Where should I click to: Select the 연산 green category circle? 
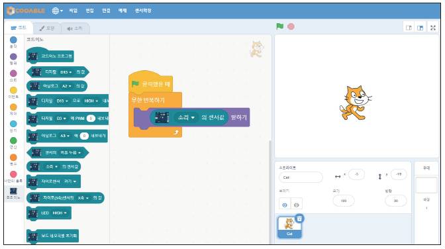13,140
